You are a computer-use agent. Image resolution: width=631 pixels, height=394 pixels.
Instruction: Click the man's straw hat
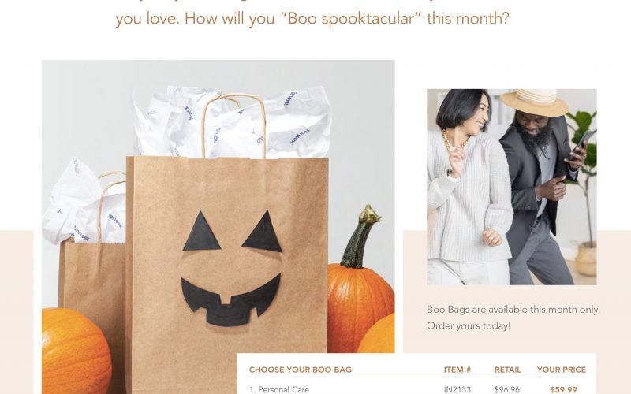(x=535, y=102)
